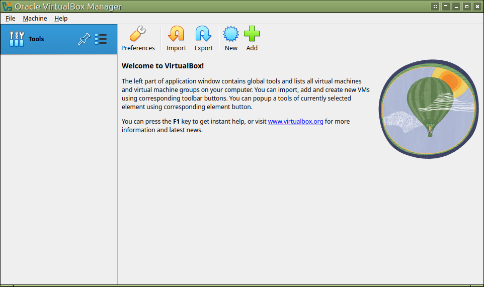Select the Tools label in left panel
Image resolution: width=484 pixels, height=287 pixels.
click(36, 39)
